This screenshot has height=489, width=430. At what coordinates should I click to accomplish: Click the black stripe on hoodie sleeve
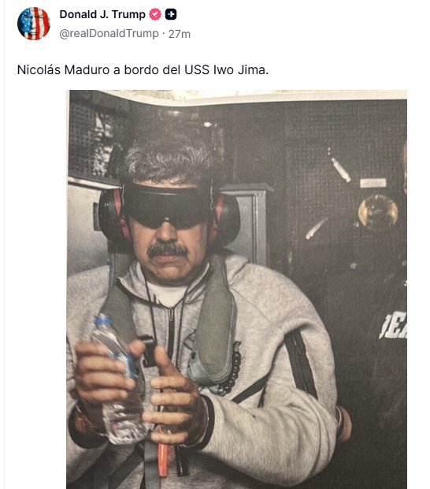pos(301,364)
